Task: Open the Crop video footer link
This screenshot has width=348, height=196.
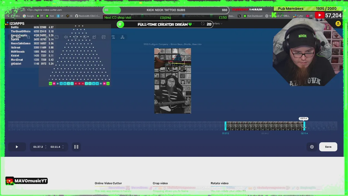Action: 160,183
